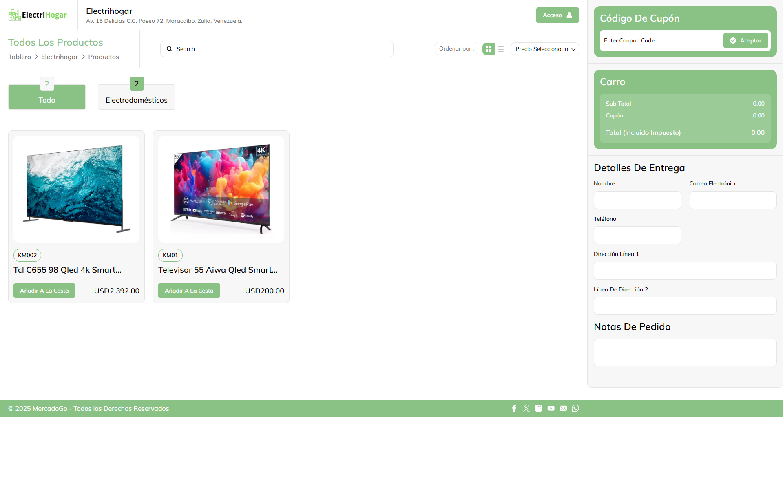Open the Tcl C655 TV product image
The height and width of the screenshot is (489, 783).
pos(77,189)
